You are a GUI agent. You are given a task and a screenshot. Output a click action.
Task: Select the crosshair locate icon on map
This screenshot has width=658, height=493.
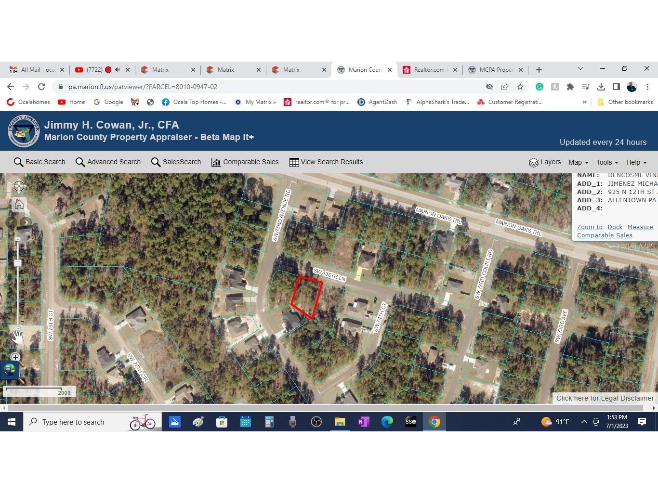point(19,185)
